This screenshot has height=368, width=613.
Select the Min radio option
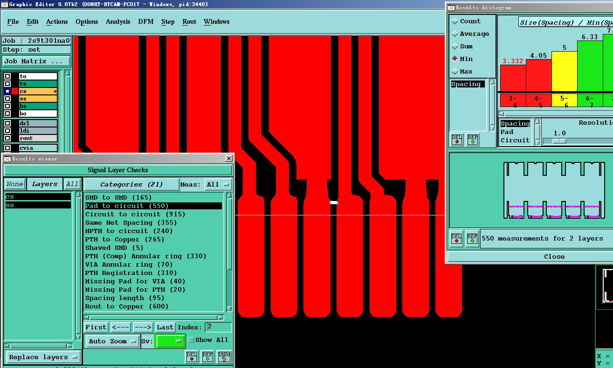455,59
